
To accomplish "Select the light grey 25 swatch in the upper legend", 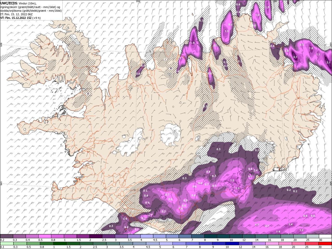I will (x=312, y=236).
